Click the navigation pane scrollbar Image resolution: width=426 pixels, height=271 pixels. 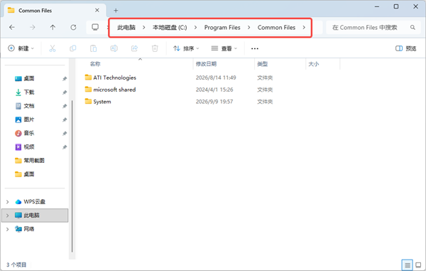(72, 176)
